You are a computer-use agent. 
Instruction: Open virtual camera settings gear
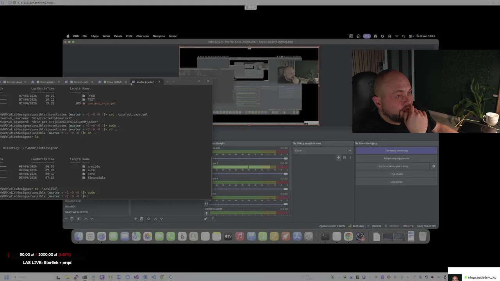[434, 166]
